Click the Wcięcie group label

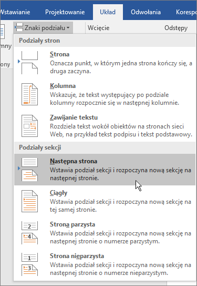point(99,28)
